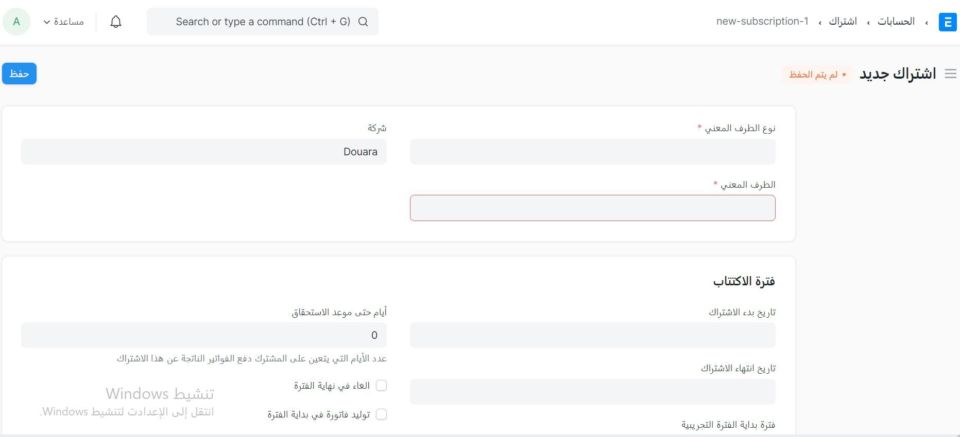
Task: Click the search magnifier icon
Action: (x=363, y=22)
